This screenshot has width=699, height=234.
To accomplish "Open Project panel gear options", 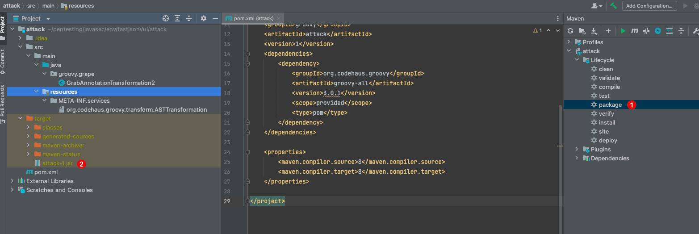I will tap(204, 18).
